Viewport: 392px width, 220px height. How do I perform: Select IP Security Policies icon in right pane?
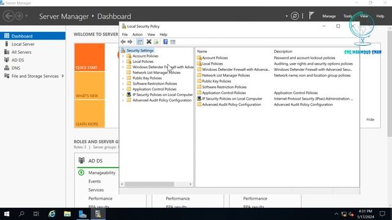pyautogui.click(x=199, y=98)
